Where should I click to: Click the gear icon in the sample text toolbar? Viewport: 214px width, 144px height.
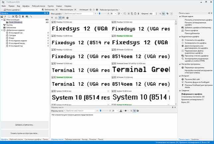(138, 111)
